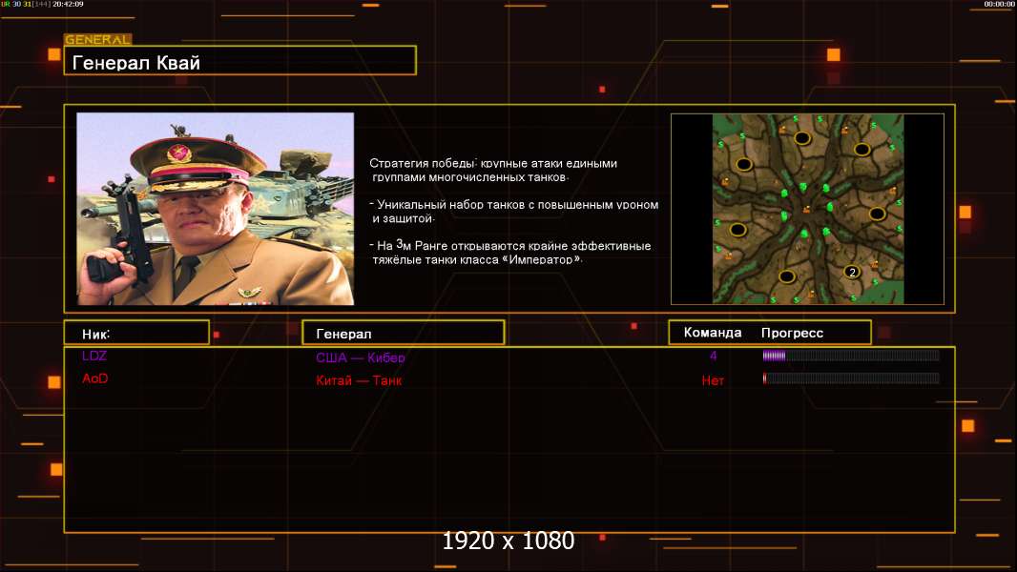
Task: Click the Китай — Танк general entry
Action: pos(359,380)
